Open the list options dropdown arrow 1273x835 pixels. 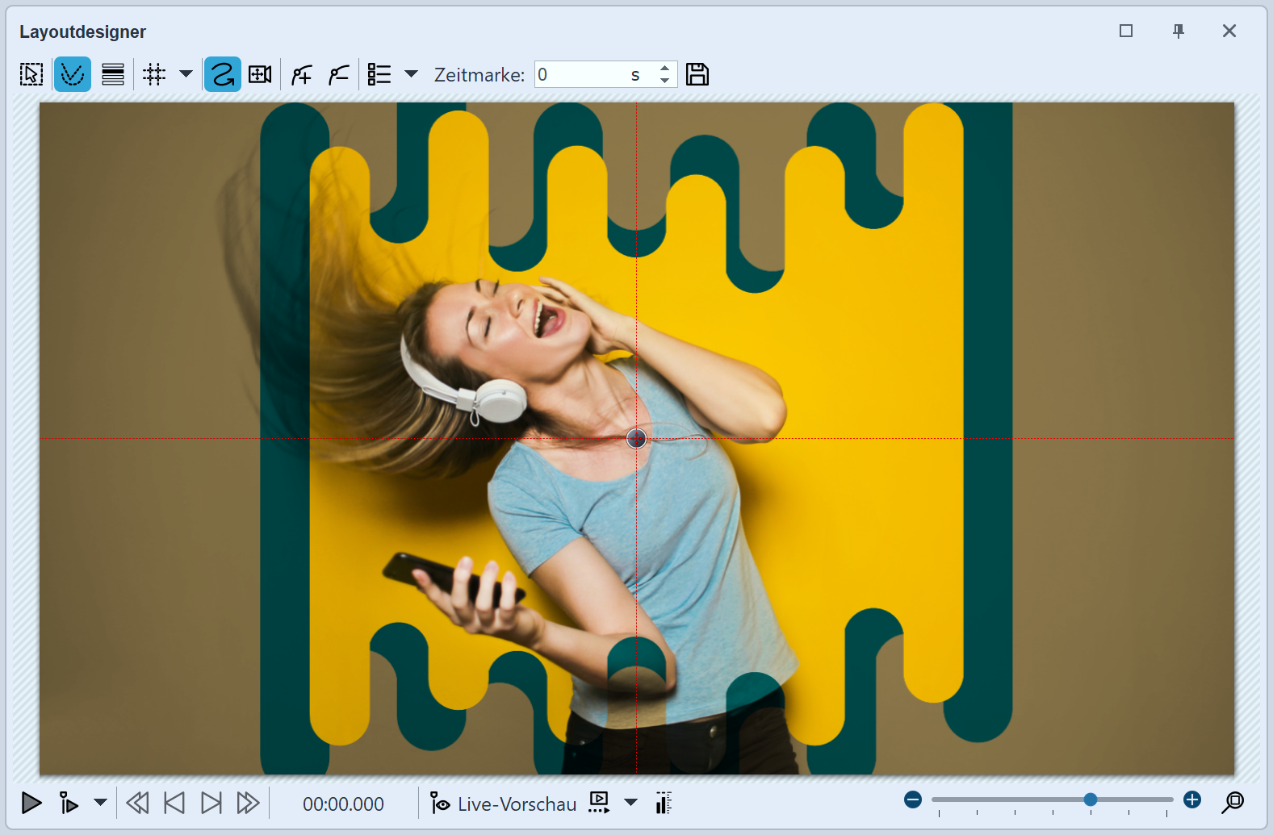click(411, 74)
